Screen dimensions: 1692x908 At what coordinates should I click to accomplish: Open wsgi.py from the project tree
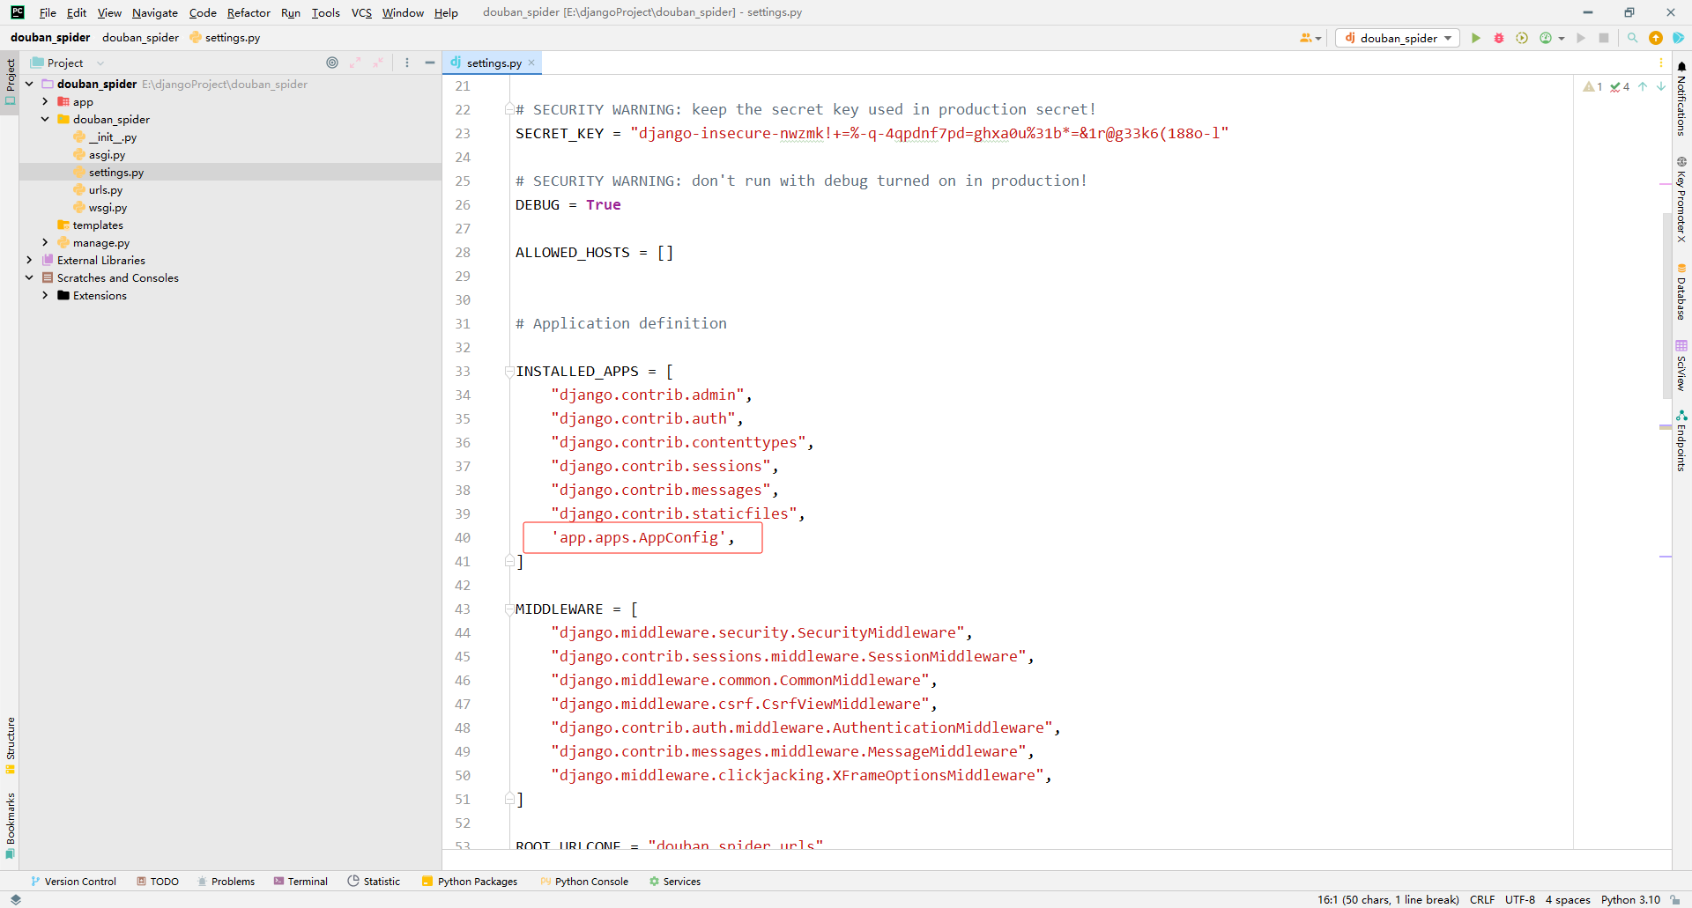(108, 207)
